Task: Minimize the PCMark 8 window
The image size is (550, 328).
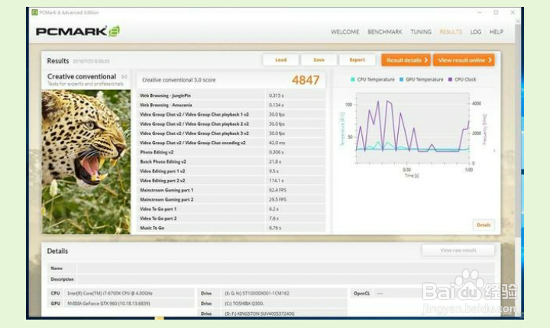Action: click(479, 12)
